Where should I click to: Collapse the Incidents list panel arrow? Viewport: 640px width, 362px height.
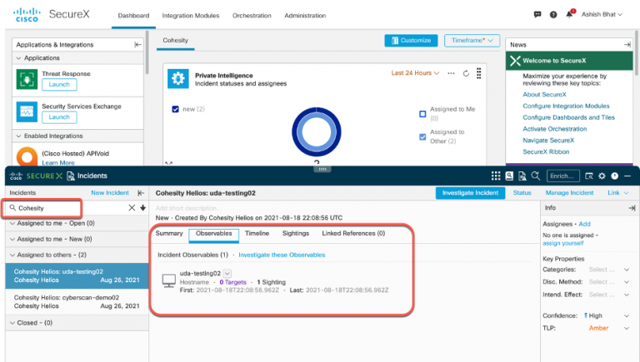click(141, 192)
